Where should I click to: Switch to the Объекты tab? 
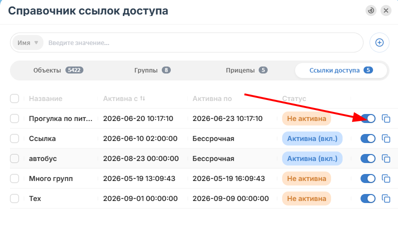(x=58, y=70)
